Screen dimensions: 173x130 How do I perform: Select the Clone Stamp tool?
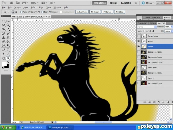click(x=4, y=38)
